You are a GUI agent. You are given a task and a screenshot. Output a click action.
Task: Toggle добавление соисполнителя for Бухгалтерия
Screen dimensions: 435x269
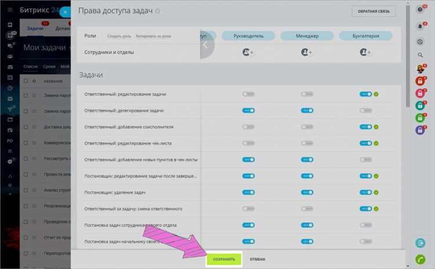(x=365, y=127)
